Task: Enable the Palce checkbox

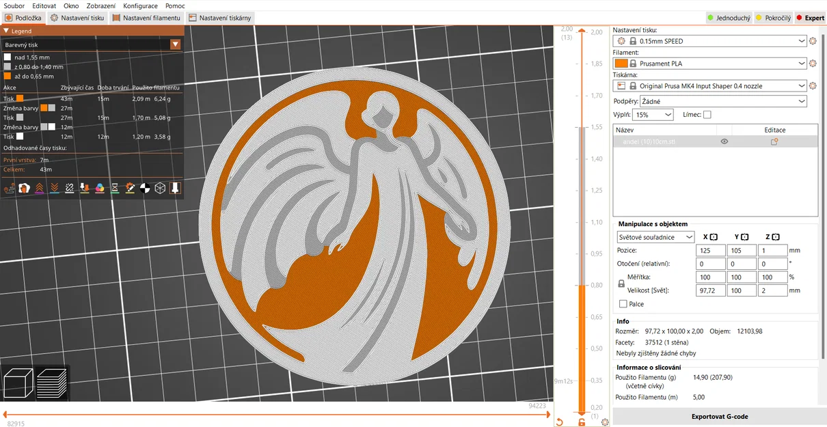Action: click(x=623, y=304)
